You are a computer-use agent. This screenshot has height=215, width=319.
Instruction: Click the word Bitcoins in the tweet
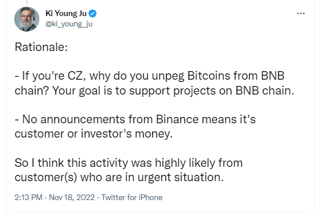[x=208, y=76]
